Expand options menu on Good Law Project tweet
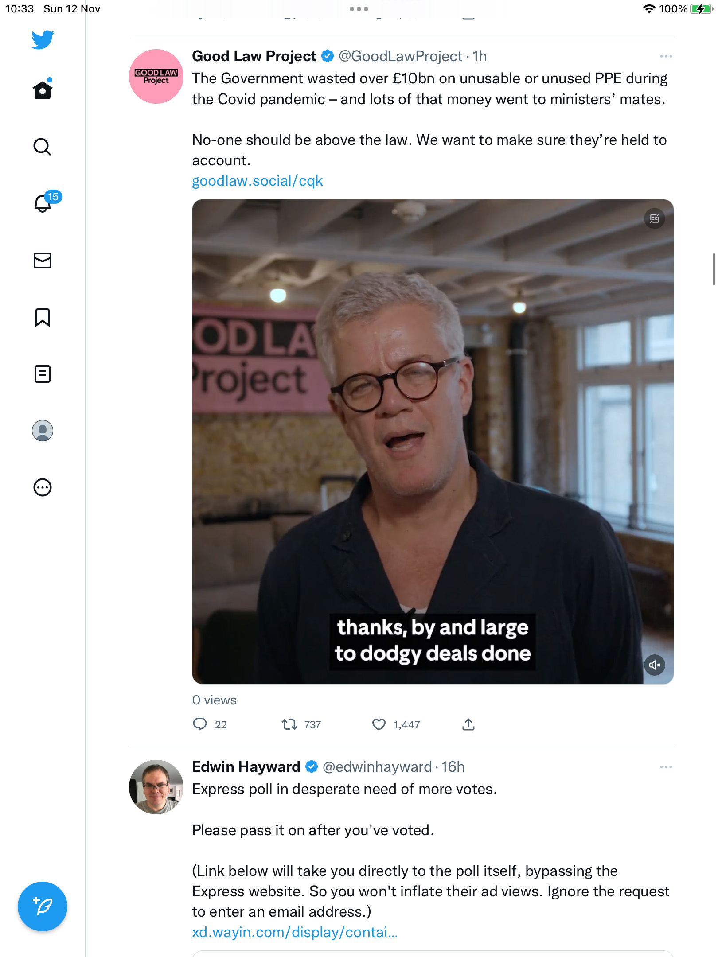The image size is (718, 957). coord(666,56)
